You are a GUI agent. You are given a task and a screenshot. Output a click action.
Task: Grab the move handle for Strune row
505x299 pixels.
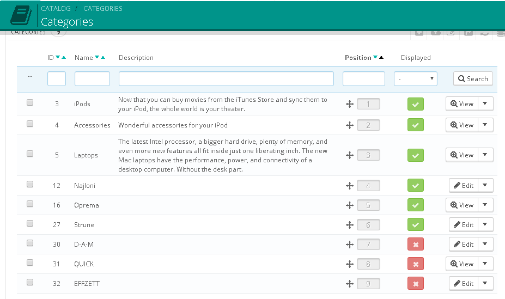coord(350,225)
